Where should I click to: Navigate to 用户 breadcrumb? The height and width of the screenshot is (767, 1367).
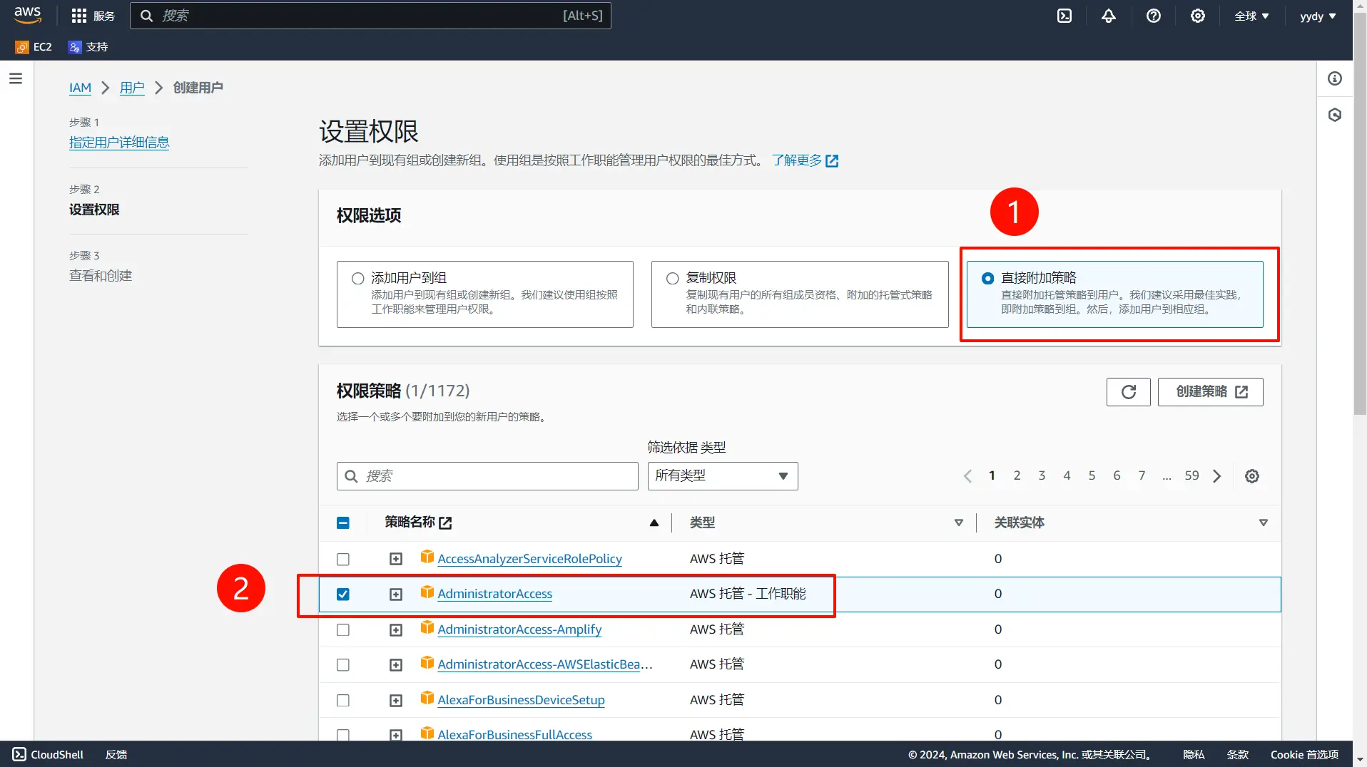pyautogui.click(x=132, y=88)
